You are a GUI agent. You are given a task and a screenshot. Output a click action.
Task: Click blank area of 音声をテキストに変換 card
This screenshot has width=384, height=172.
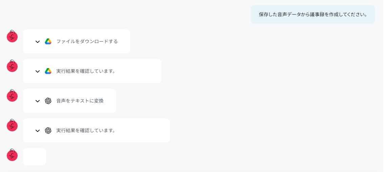point(110,107)
